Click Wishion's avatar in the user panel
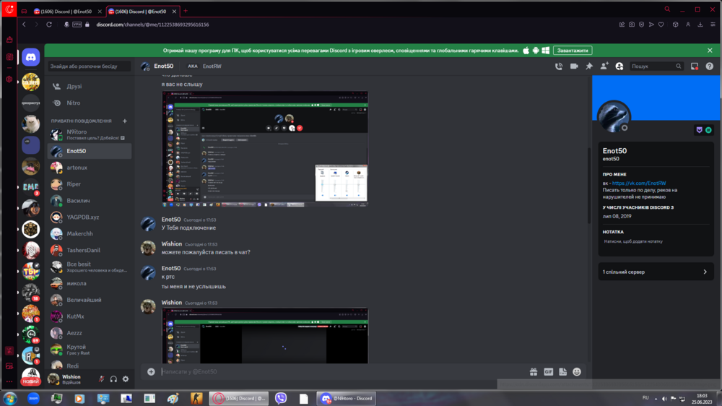Screen dimensions: 722x406 [x=54, y=379]
